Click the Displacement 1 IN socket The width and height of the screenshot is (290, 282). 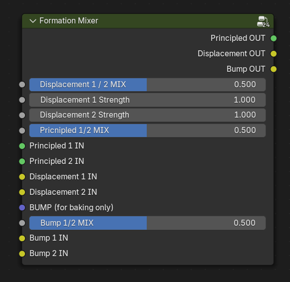click(22, 176)
